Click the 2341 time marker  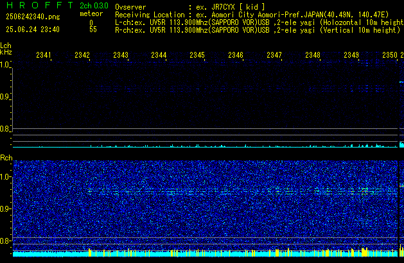coord(44,55)
